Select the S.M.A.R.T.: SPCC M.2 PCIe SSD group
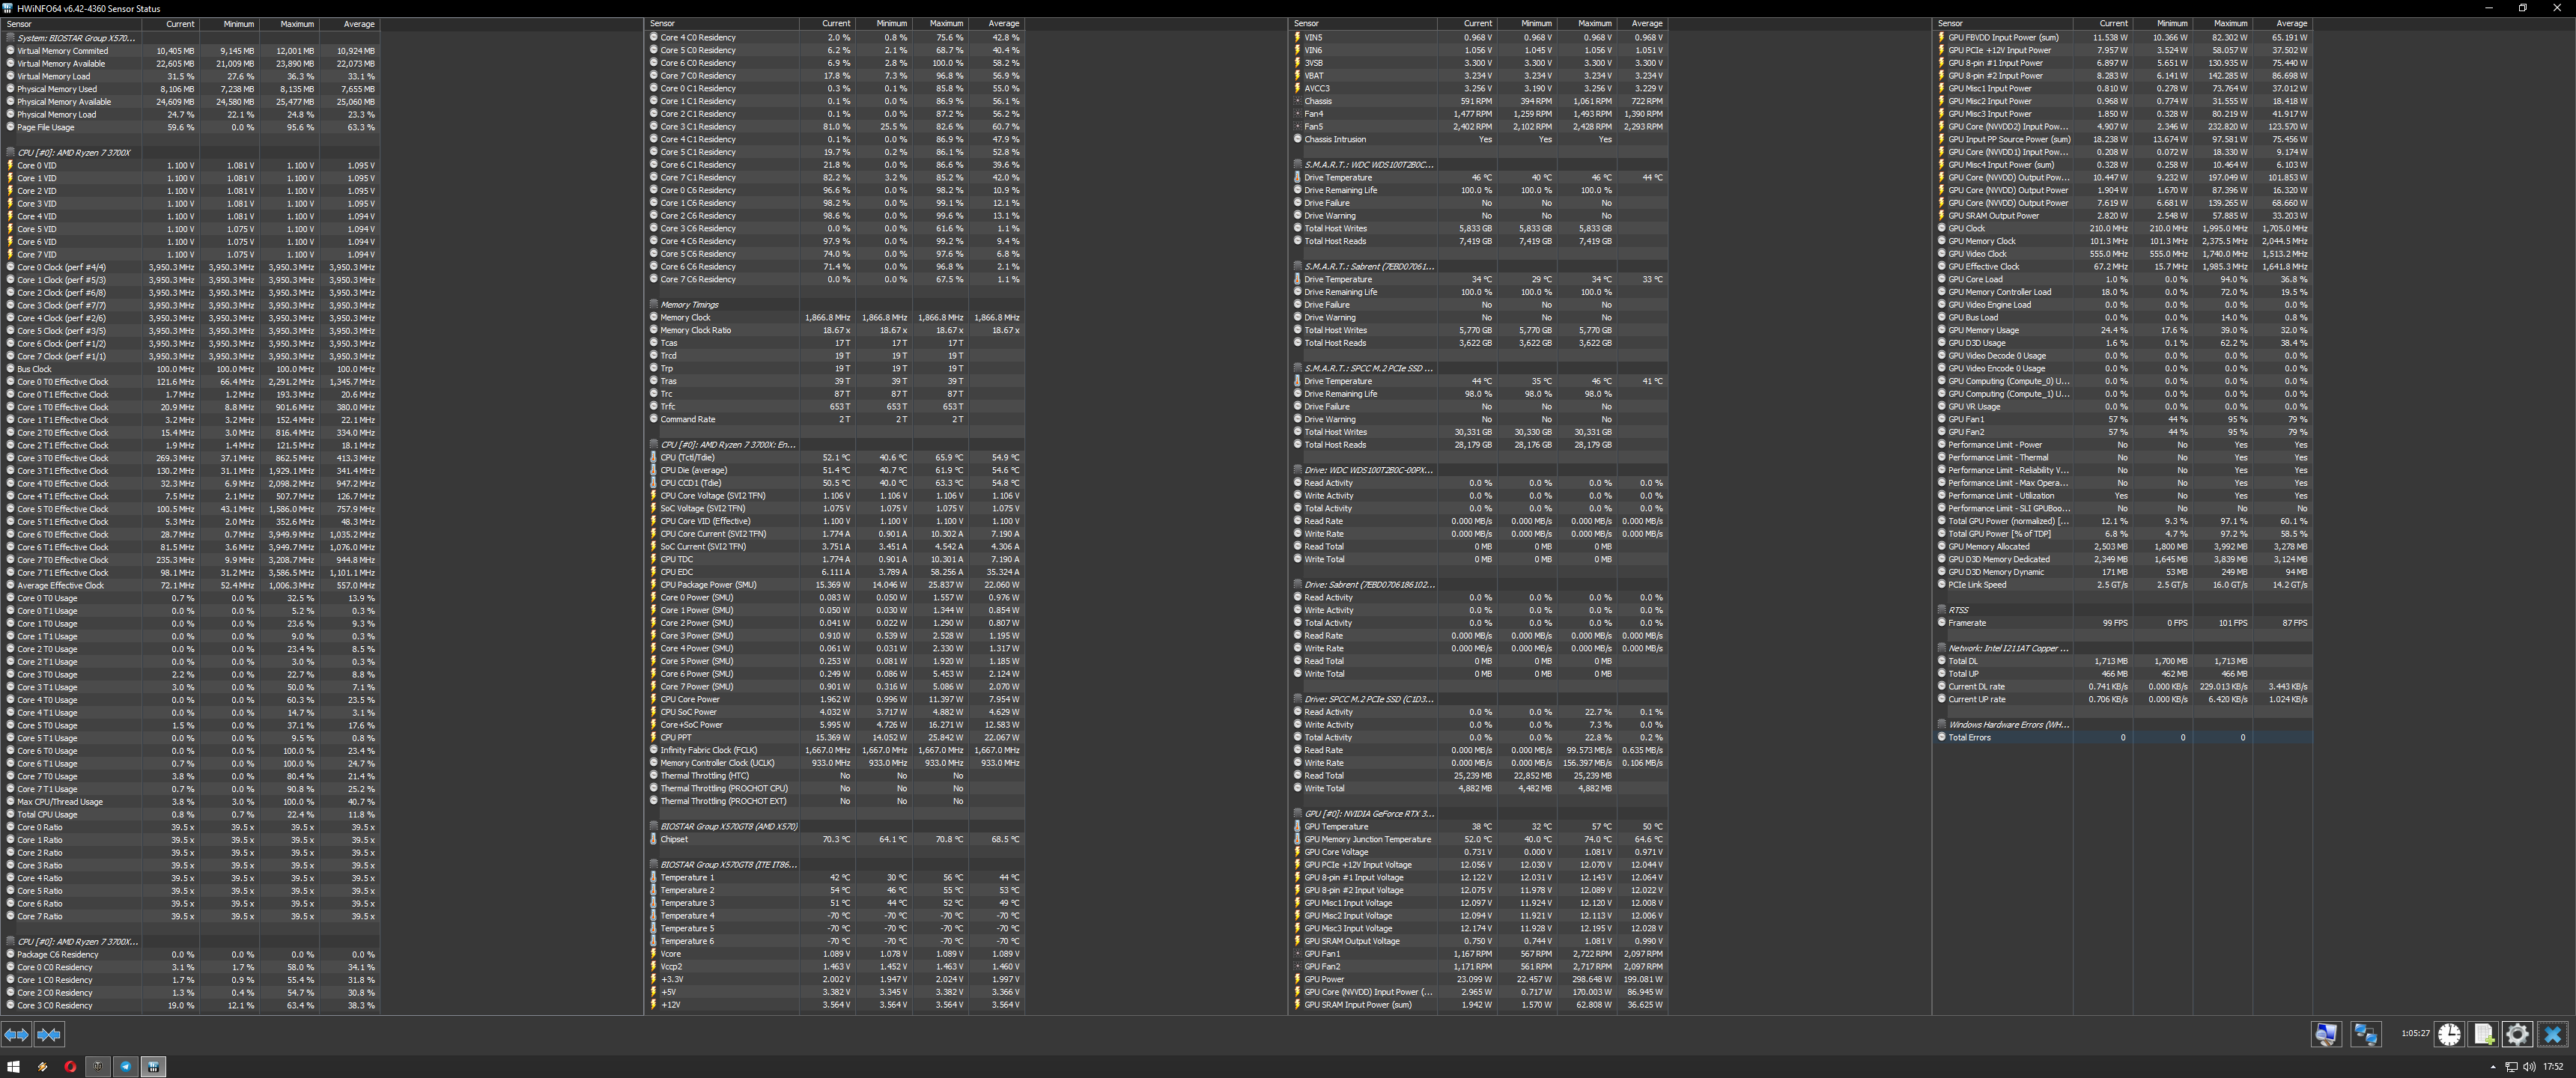2576x1078 pixels. 1479,369
